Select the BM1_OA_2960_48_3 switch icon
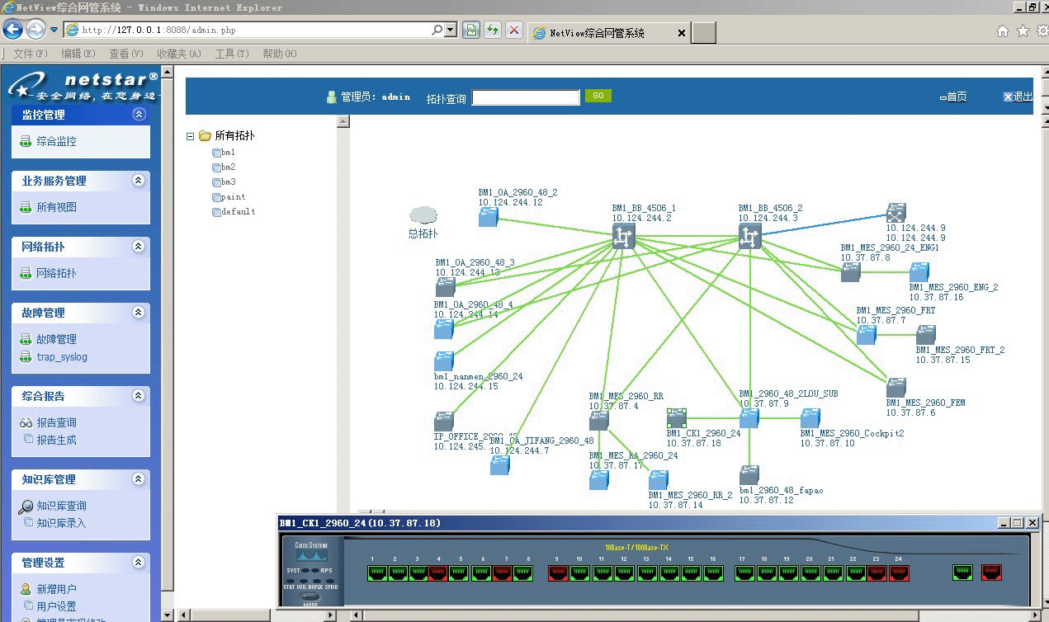This screenshot has height=622, width=1049. click(x=446, y=286)
